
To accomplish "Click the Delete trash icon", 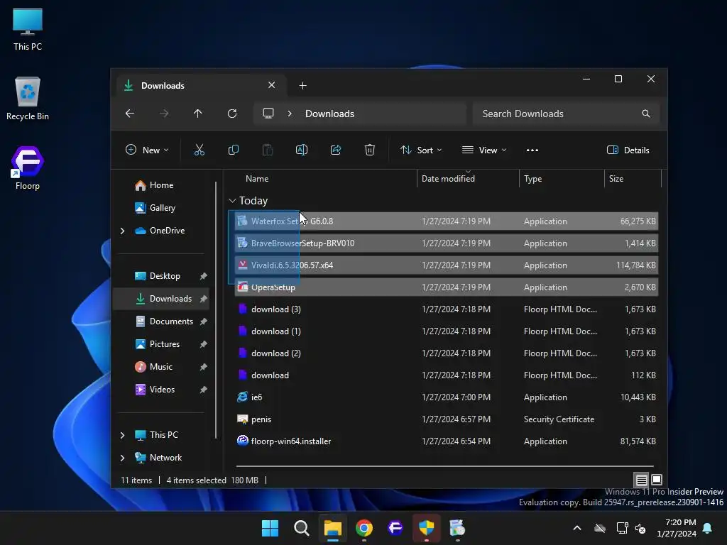I will click(369, 150).
